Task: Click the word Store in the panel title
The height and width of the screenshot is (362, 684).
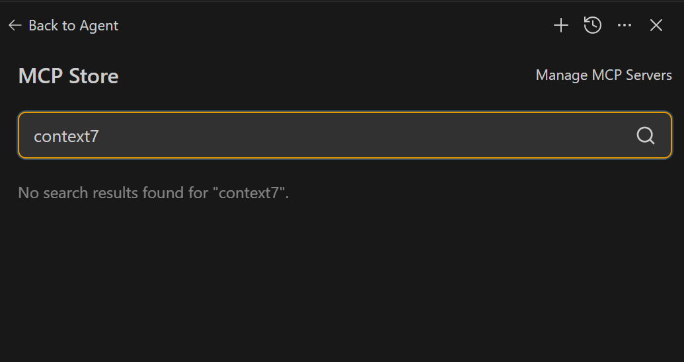Action: pyautogui.click(x=96, y=76)
